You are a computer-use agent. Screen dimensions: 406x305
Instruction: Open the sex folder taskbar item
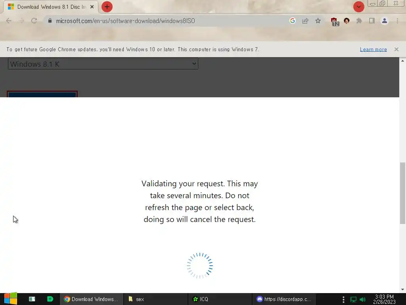coord(156,299)
